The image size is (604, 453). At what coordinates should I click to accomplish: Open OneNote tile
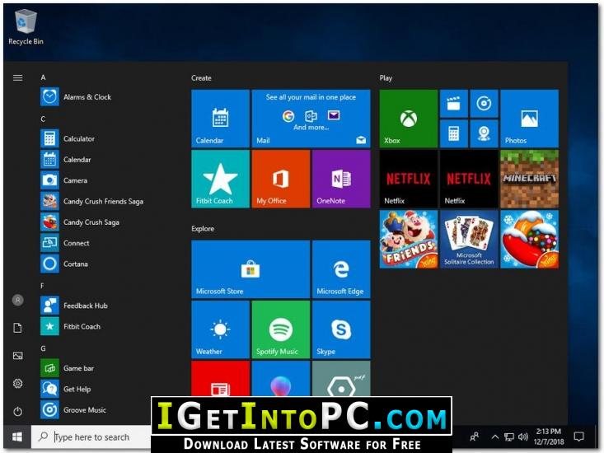pyautogui.click(x=341, y=179)
